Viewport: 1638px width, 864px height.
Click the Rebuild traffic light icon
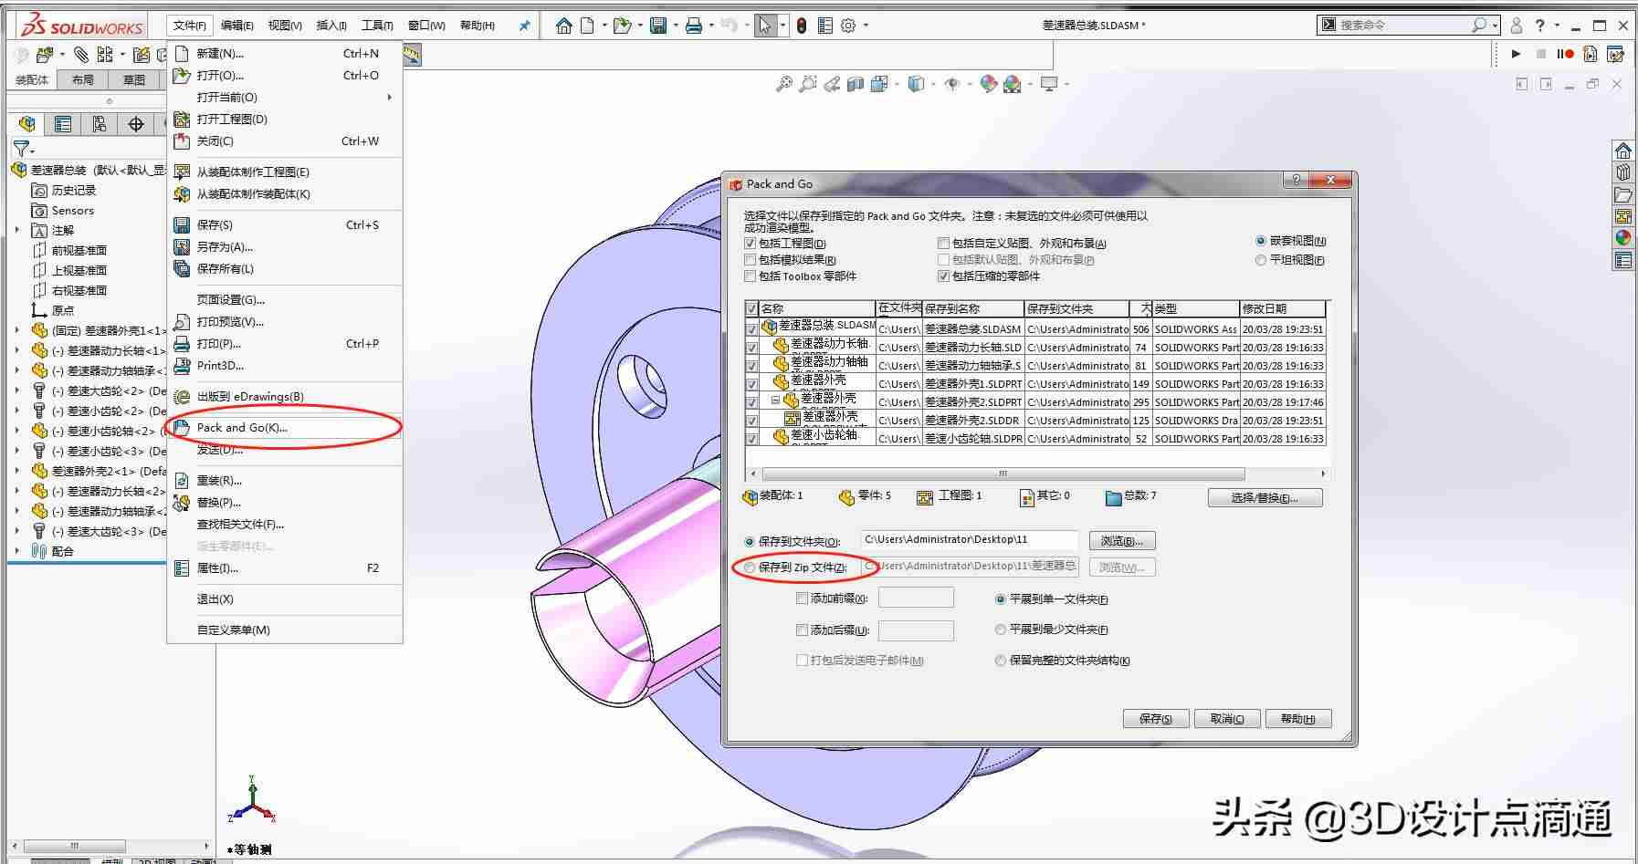802,26
